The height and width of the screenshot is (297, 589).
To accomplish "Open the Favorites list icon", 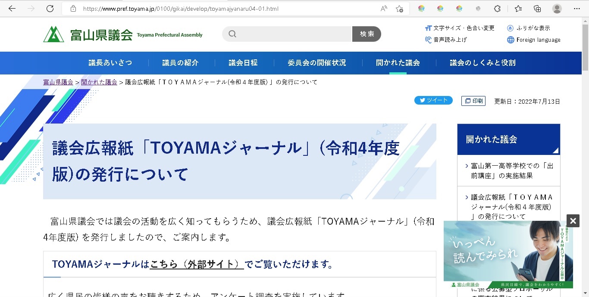I will point(518,9).
